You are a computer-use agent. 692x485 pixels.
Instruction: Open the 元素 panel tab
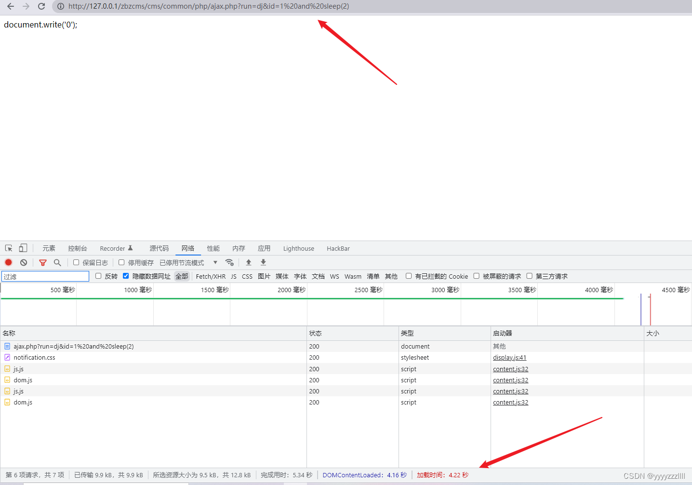tap(49, 248)
